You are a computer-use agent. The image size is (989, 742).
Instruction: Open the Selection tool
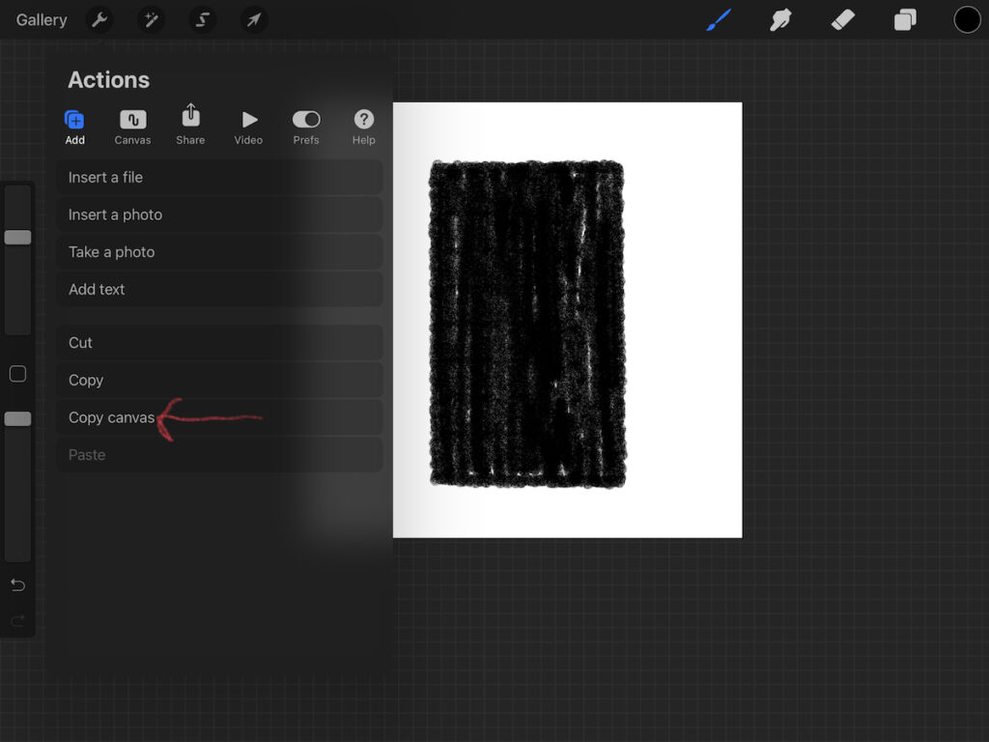[202, 19]
